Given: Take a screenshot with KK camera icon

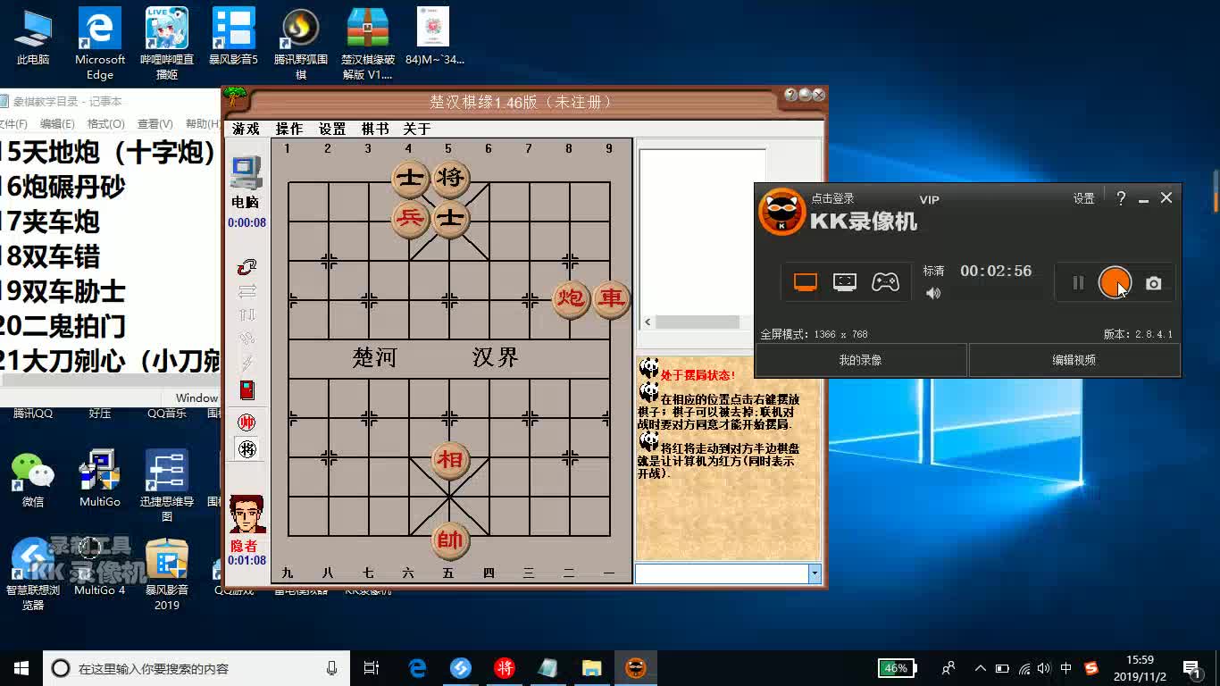Looking at the screenshot, I should (1154, 283).
